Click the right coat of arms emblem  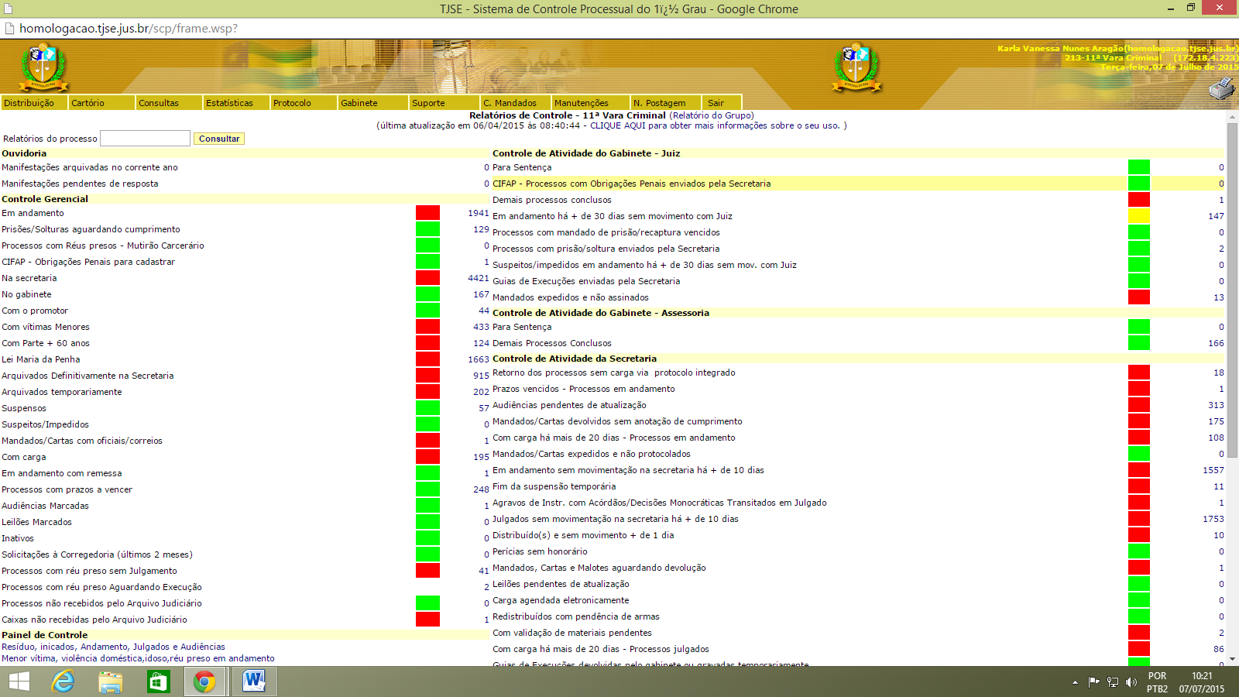point(856,67)
